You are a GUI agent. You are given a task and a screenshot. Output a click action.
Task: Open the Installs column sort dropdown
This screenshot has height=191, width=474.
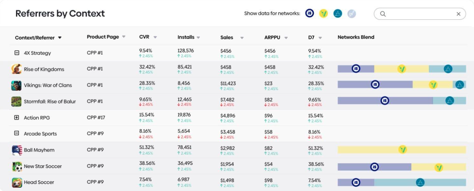198,37
